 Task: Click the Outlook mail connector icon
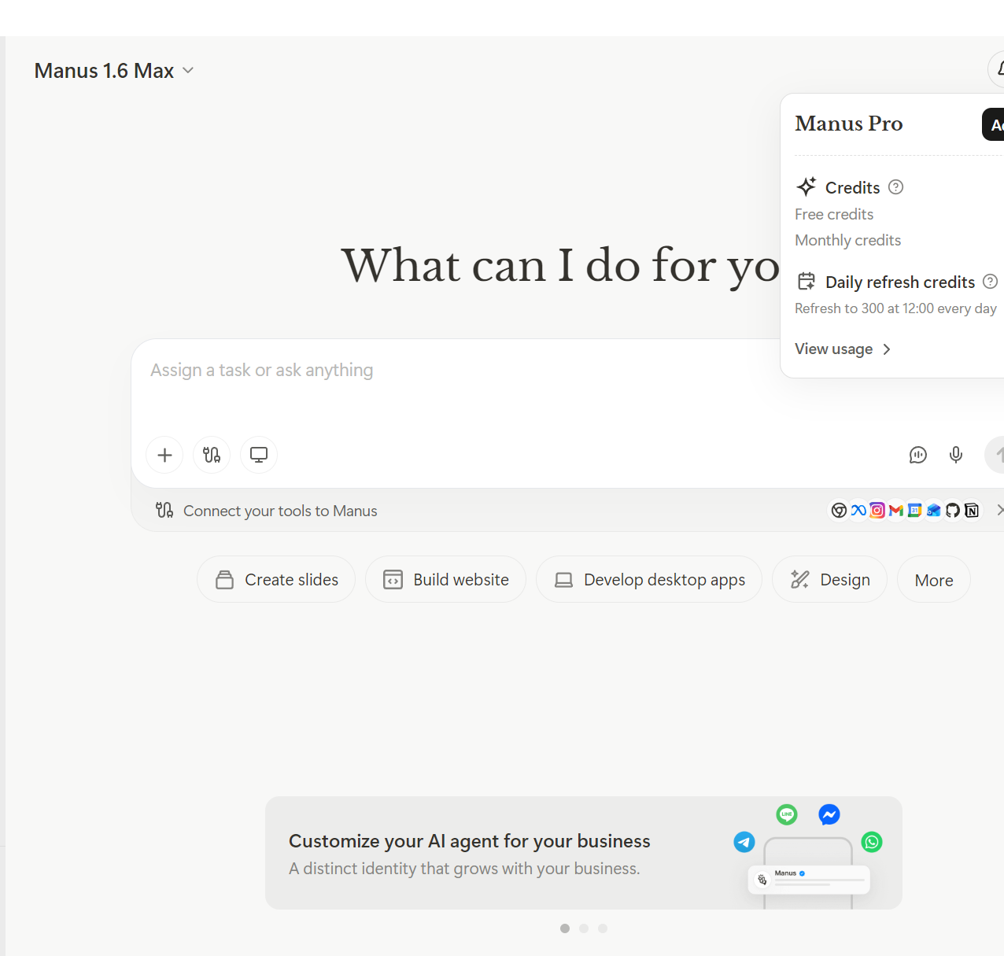pyautogui.click(x=934, y=511)
